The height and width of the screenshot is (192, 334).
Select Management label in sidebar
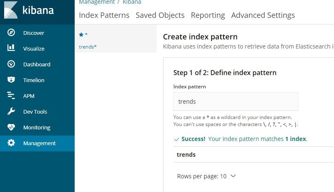39,143
